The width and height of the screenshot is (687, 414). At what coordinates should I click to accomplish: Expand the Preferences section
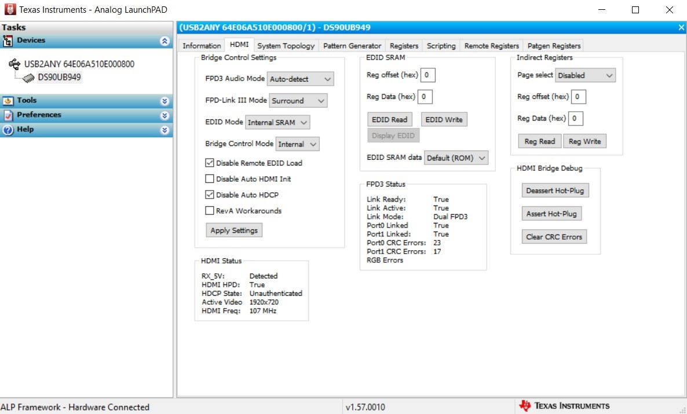(165, 116)
